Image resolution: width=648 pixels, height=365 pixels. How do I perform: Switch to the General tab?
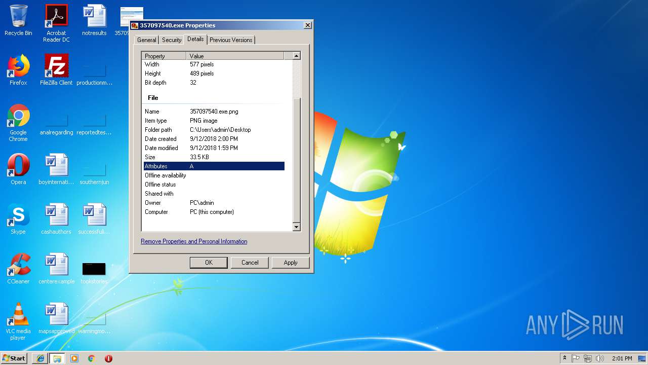tap(146, 40)
